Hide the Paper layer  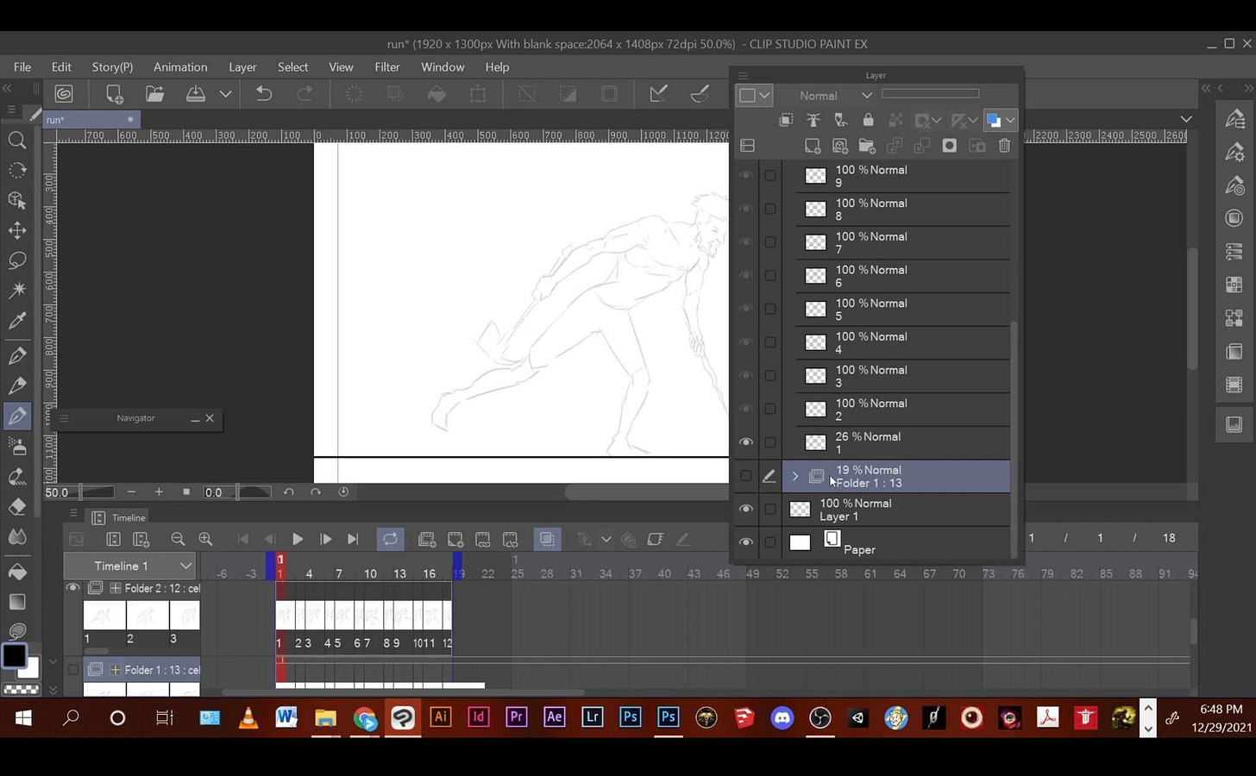click(x=746, y=541)
